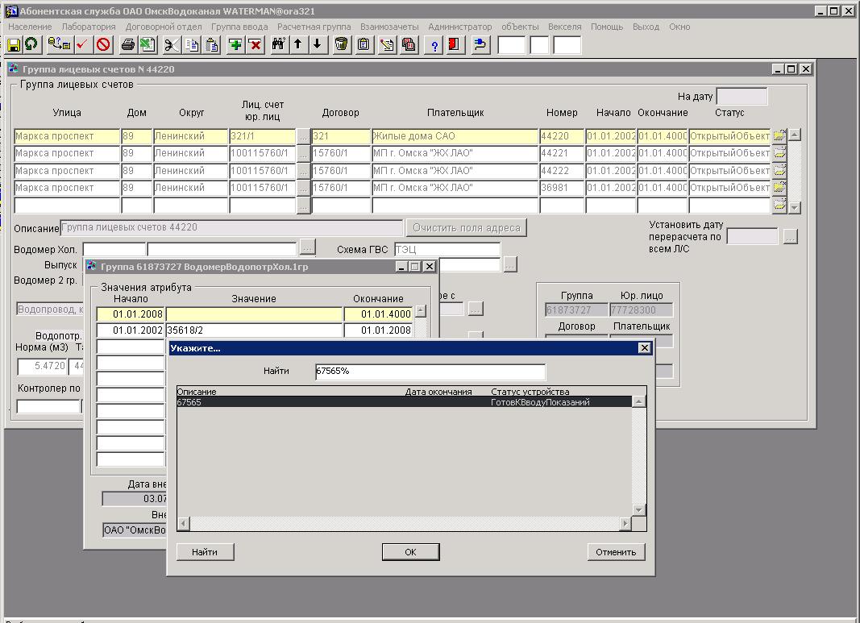Click the Save diskette toolbar icon
Screen dimensions: 860x623
[14, 45]
